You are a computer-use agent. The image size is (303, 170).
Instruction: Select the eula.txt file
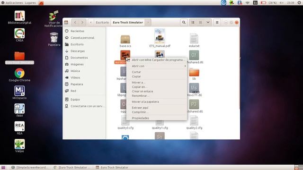tap(194, 40)
